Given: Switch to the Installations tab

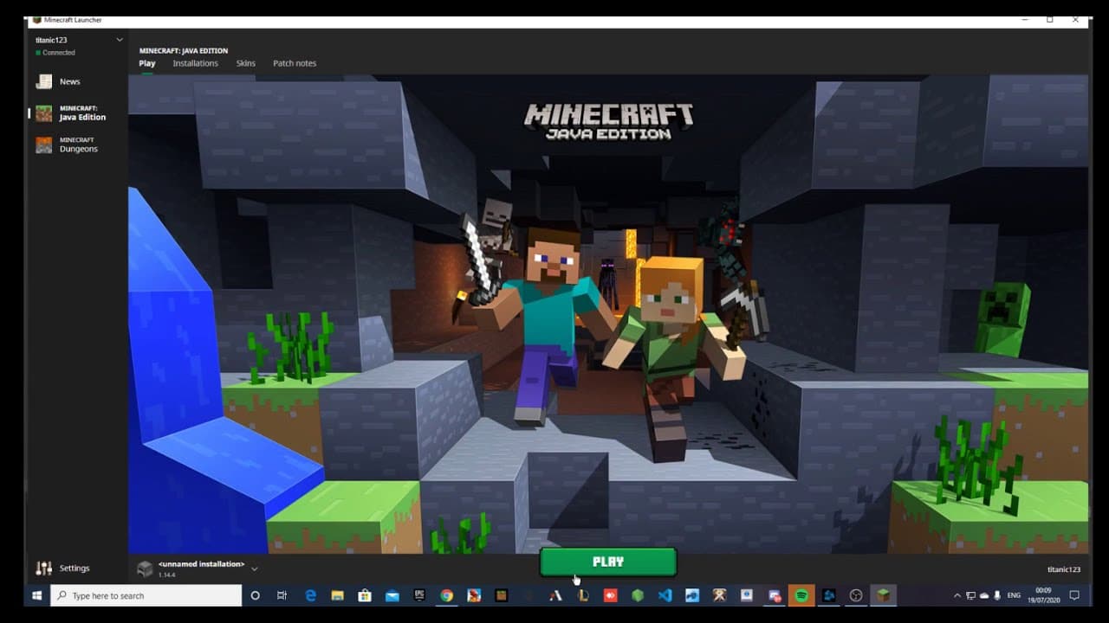Looking at the screenshot, I should click(x=195, y=63).
